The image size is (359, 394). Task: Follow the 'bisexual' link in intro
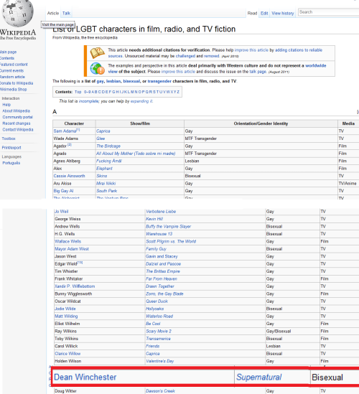coord(131,81)
